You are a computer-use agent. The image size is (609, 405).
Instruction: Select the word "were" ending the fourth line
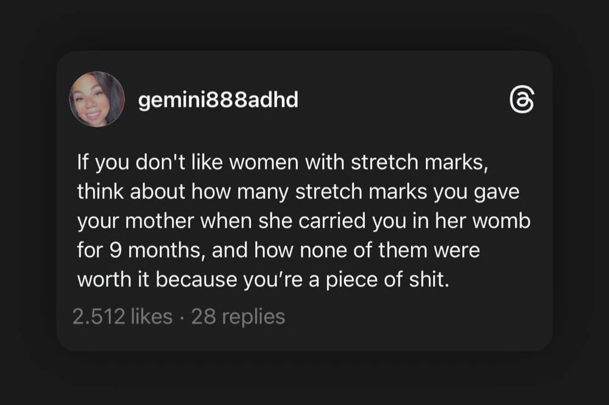pos(457,249)
